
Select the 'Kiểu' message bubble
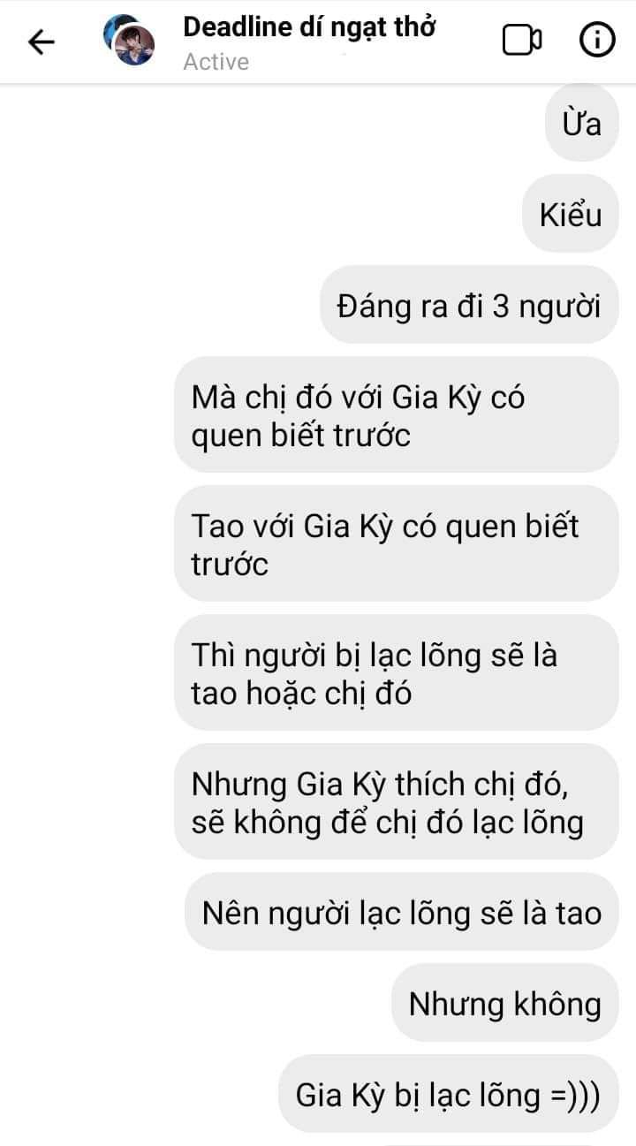pos(571,214)
